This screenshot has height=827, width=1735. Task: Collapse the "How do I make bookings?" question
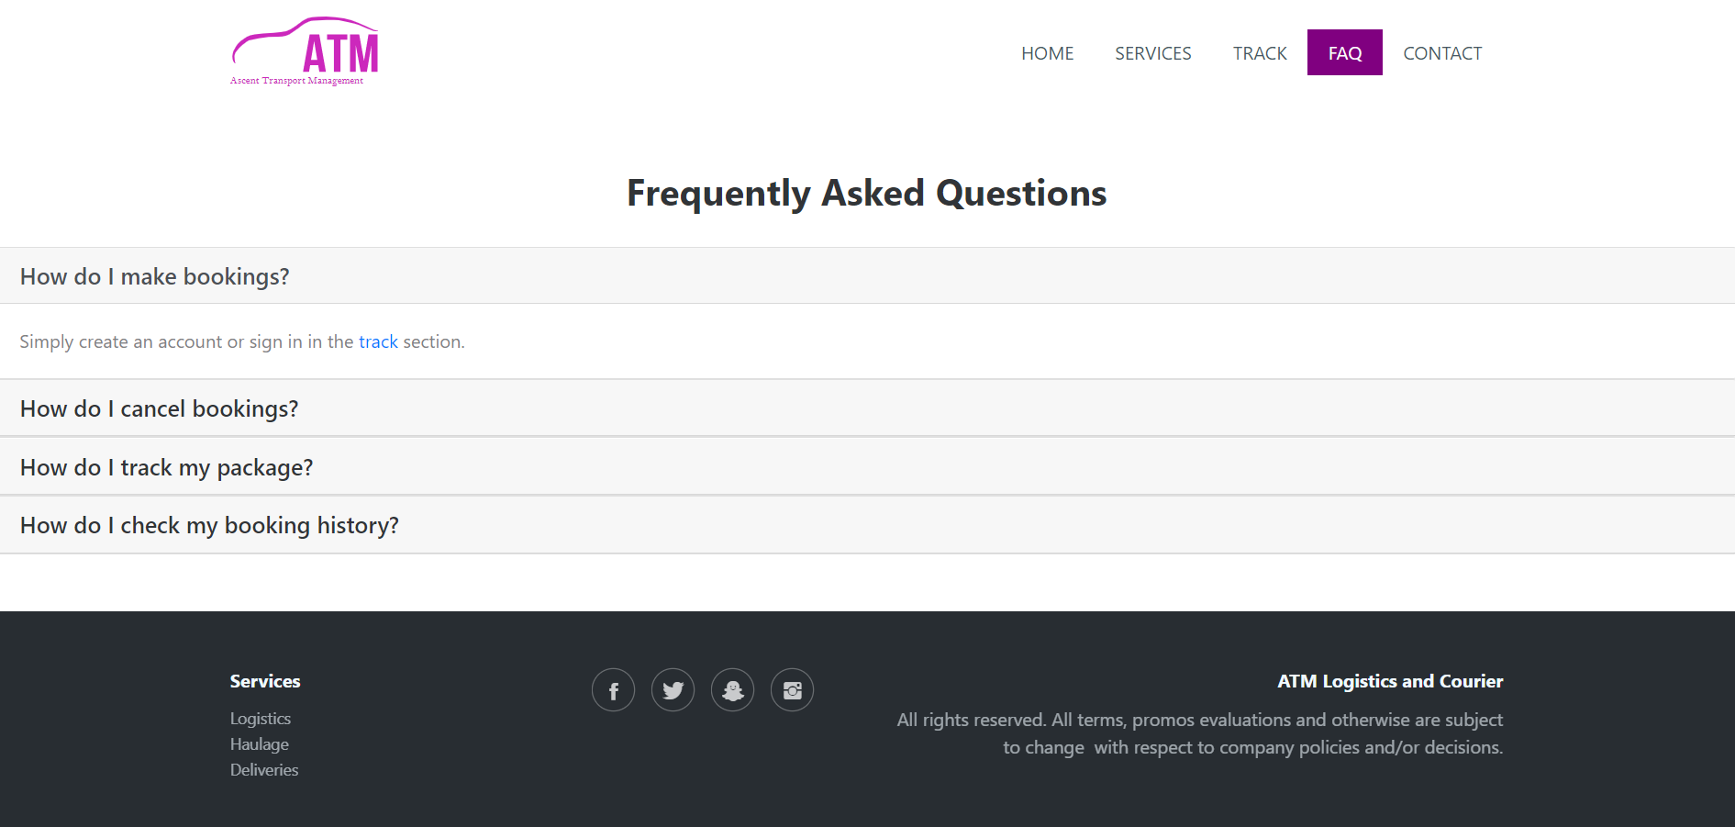[154, 276]
